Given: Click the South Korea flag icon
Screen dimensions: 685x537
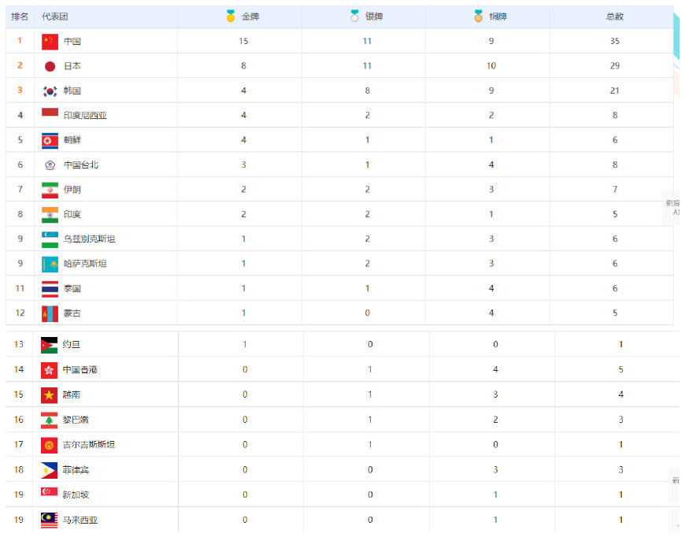Looking at the screenshot, I should coord(50,91).
